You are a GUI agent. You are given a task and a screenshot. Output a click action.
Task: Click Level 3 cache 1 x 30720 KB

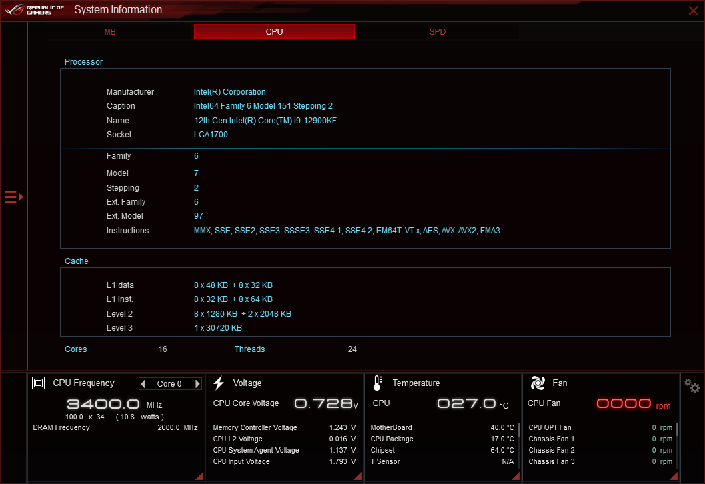[x=218, y=328]
